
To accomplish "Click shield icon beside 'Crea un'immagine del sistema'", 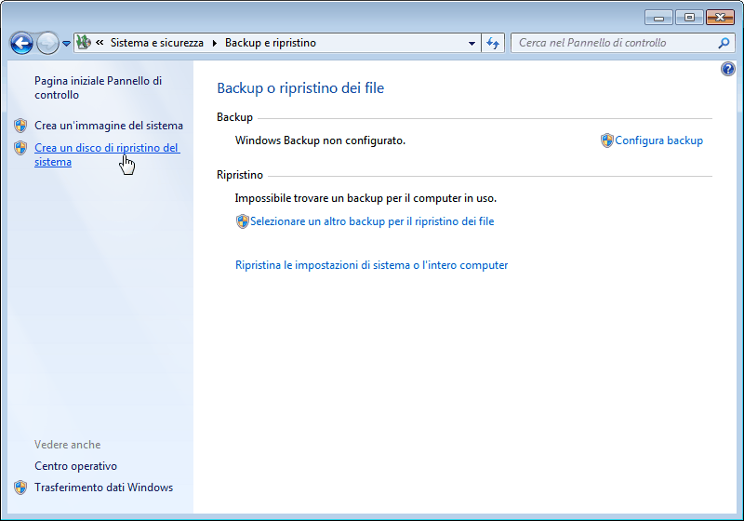I will (x=20, y=126).
